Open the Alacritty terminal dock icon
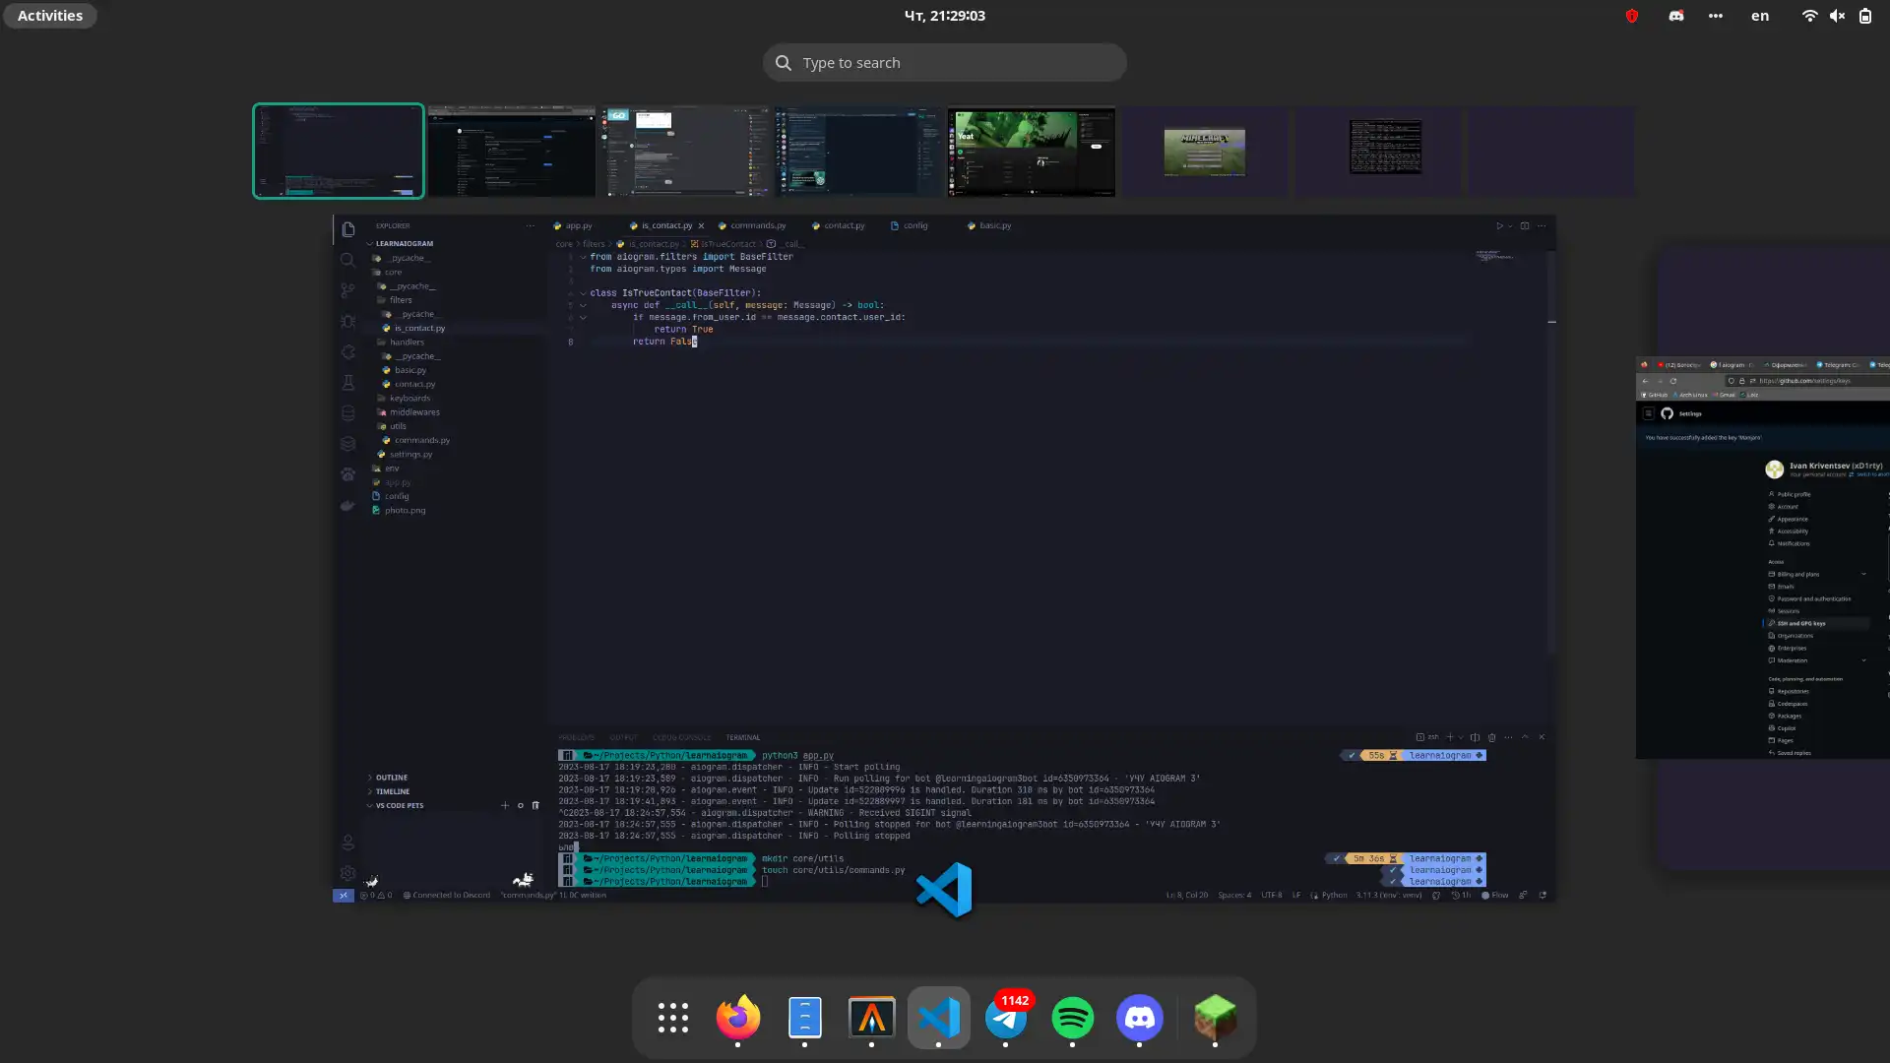The height and width of the screenshot is (1063, 1890). pyautogui.click(x=871, y=1018)
